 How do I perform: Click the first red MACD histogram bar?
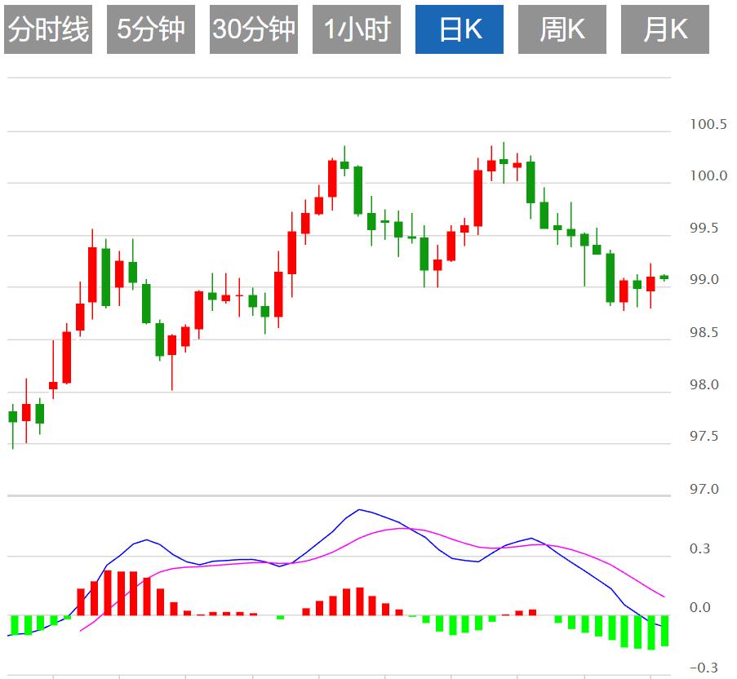81,601
